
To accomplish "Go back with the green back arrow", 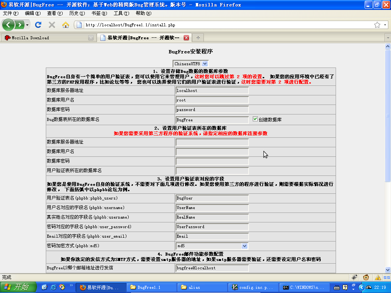I will 8,25.
